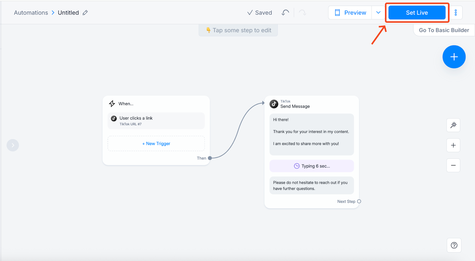Screen dimensions: 475x261
Task: Open the Typing 6 sec delay block
Action: pos(311,166)
